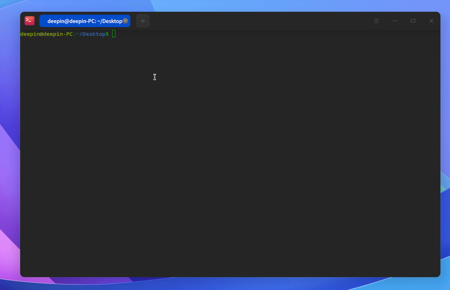This screenshot has width=450, height=290.
Task: Click the maximize icon
Action: point(413,21)
